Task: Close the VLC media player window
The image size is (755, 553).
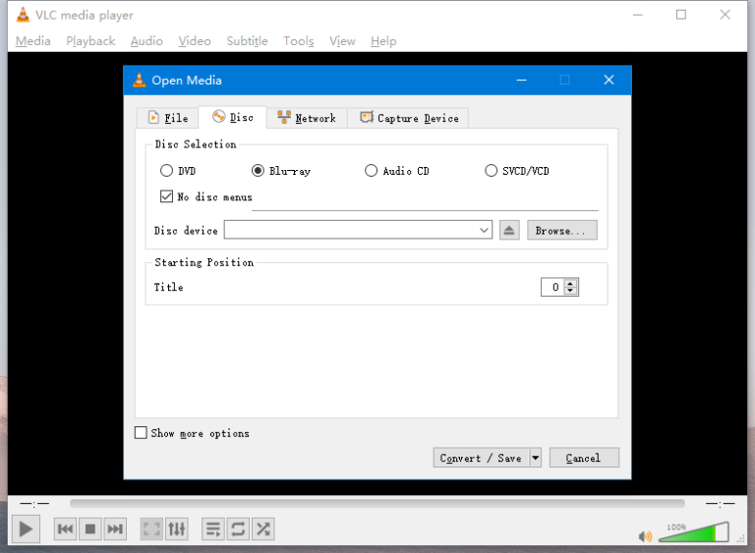Action: tap(726, 15)
